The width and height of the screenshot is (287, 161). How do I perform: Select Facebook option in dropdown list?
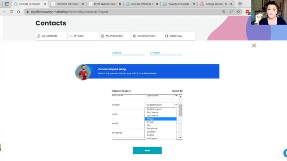click(x=161, y=128)
